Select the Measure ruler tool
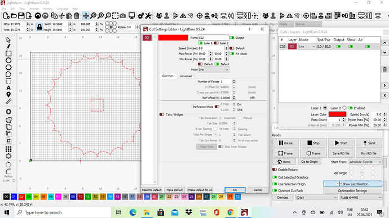Screen dimensions: 389x218 [8, 101]
